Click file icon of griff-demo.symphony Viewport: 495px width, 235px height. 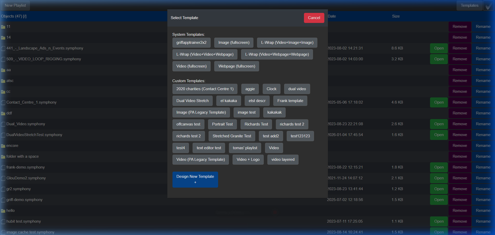point(3,200)
